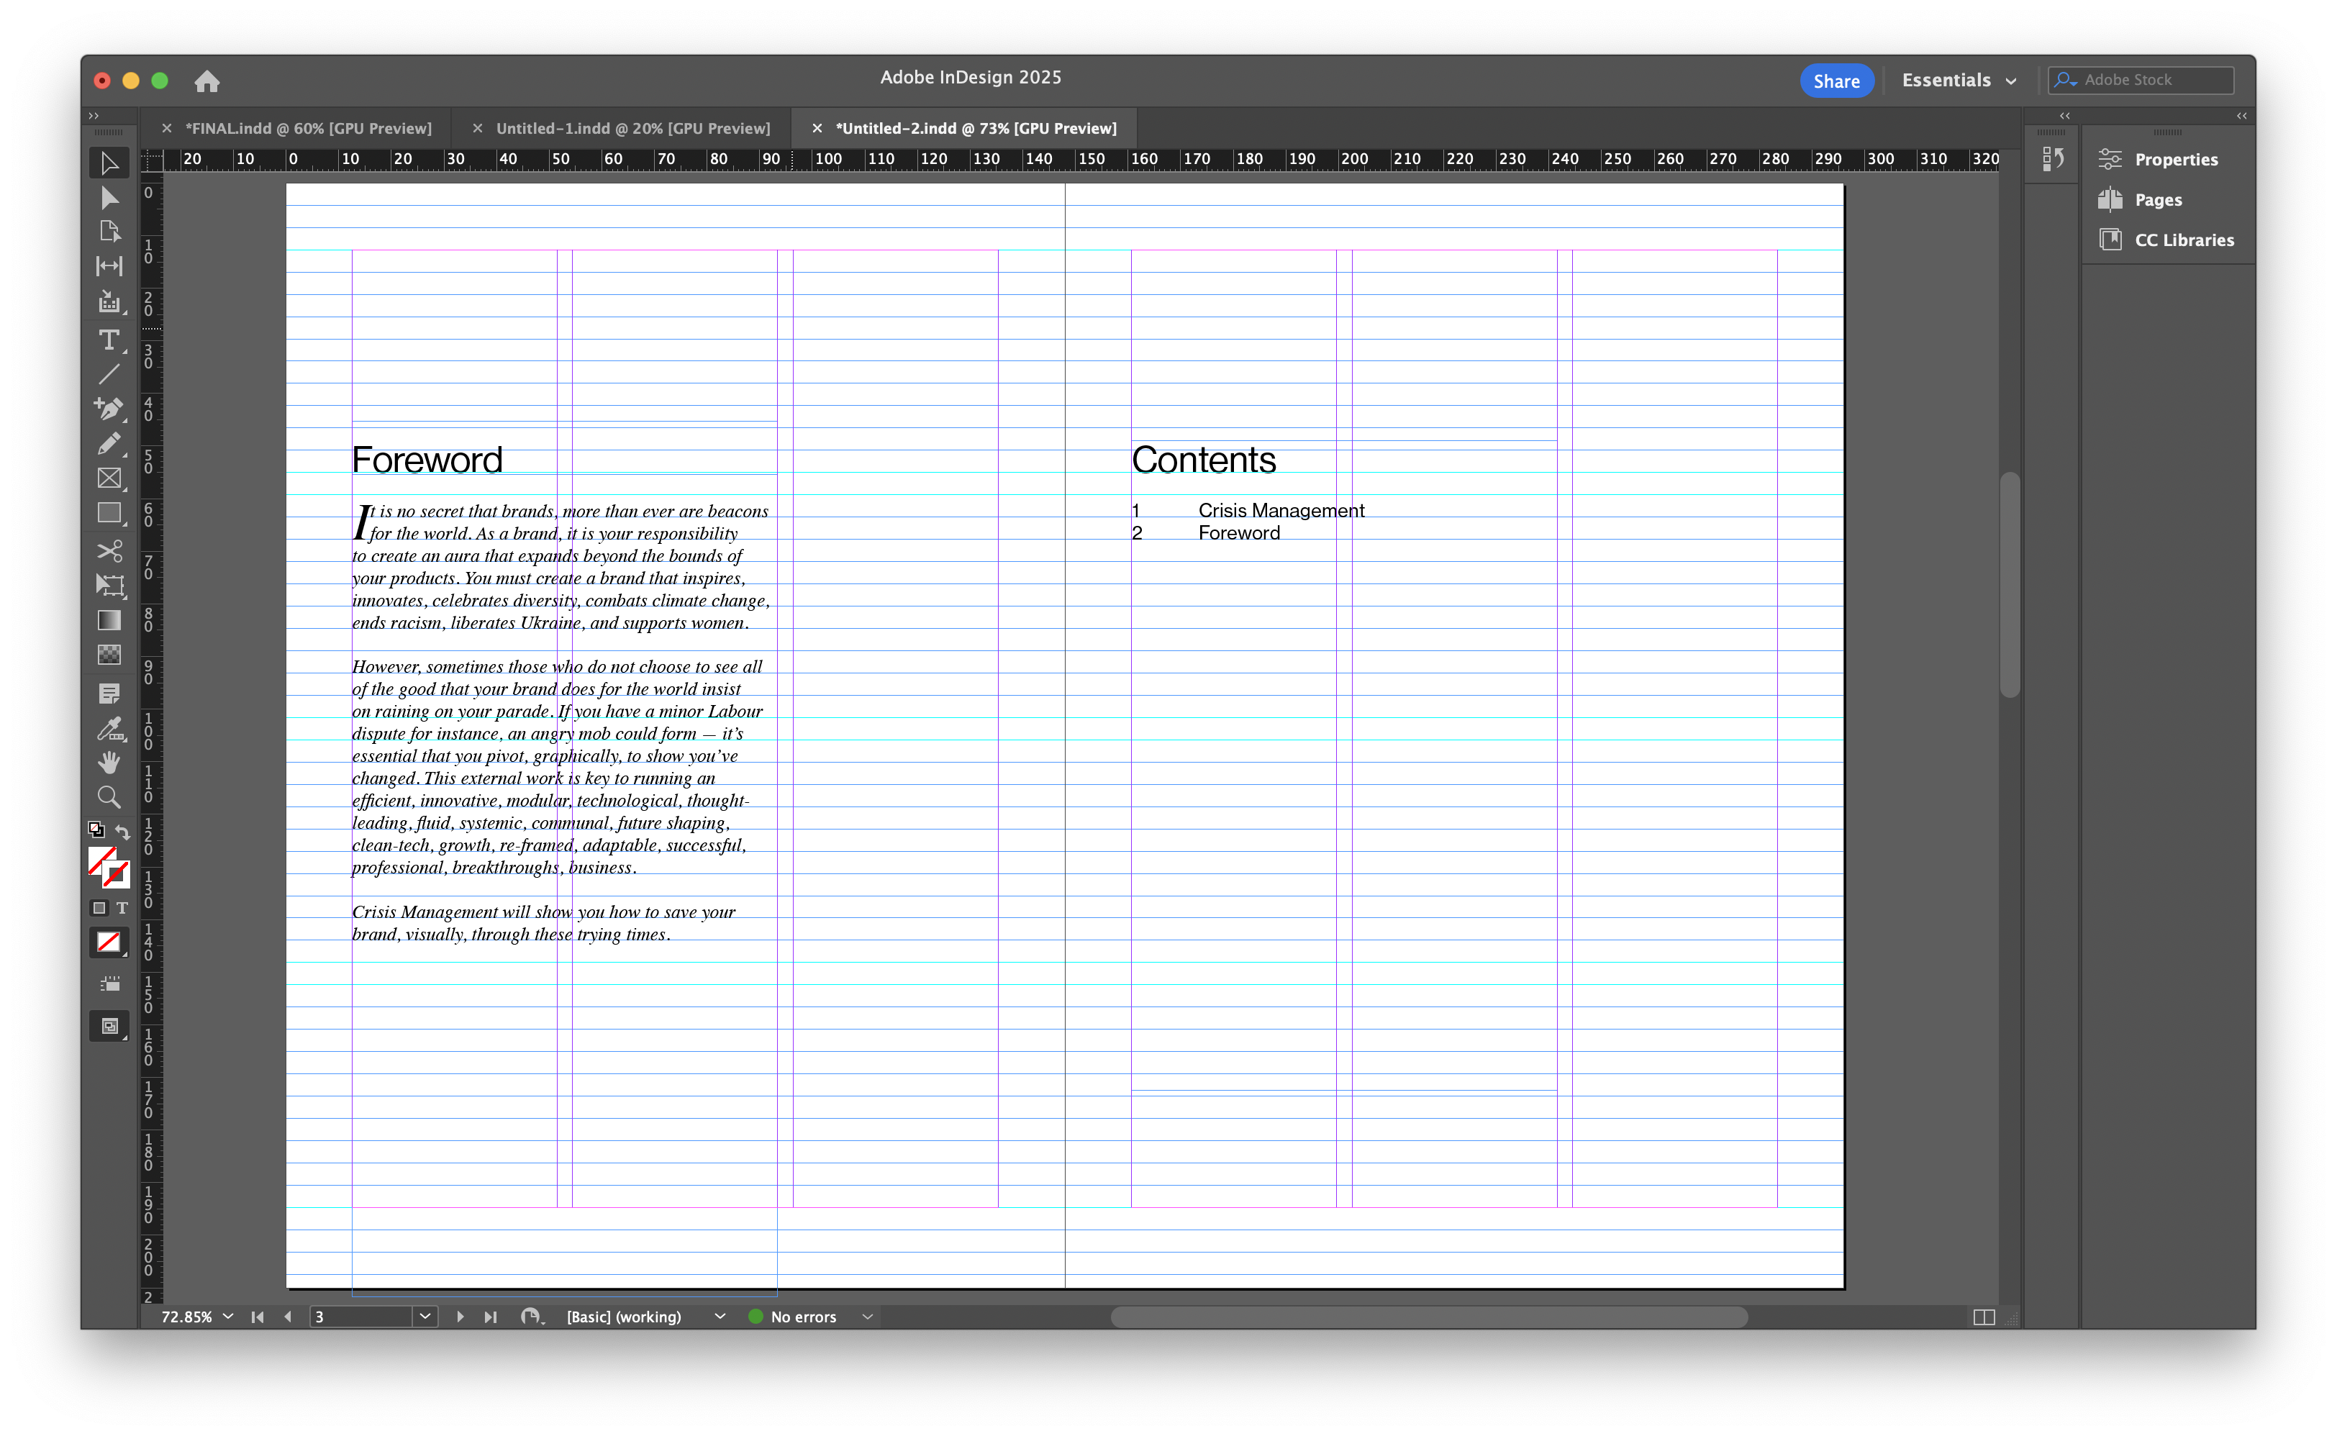The width and height of the screenshot is (2337, 1436).
Task: Click the vertical scrollbar thumb
Action: 2010,585
